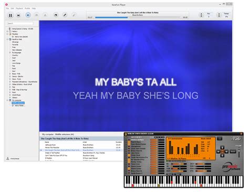Viewport: 249px width, 192px height.
Task: Select All songs category
Action: tap(15, 42)
